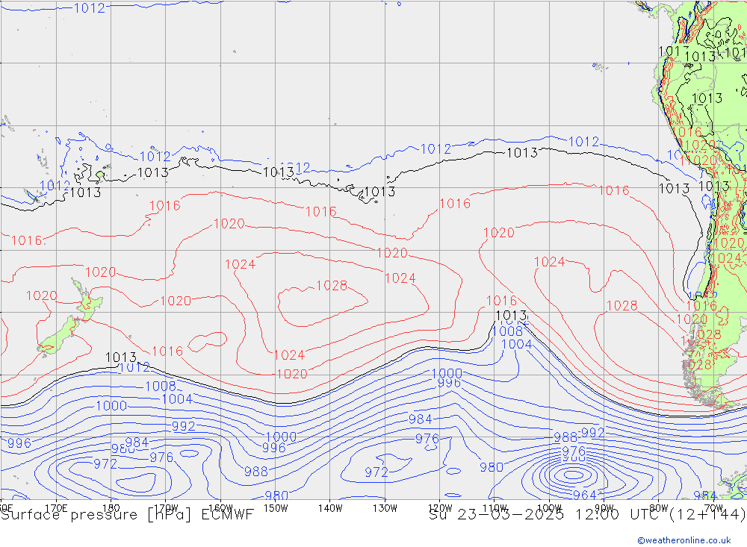Click the 120W longitude label
This screenshot has width=747, height=547.
[440, 508]
